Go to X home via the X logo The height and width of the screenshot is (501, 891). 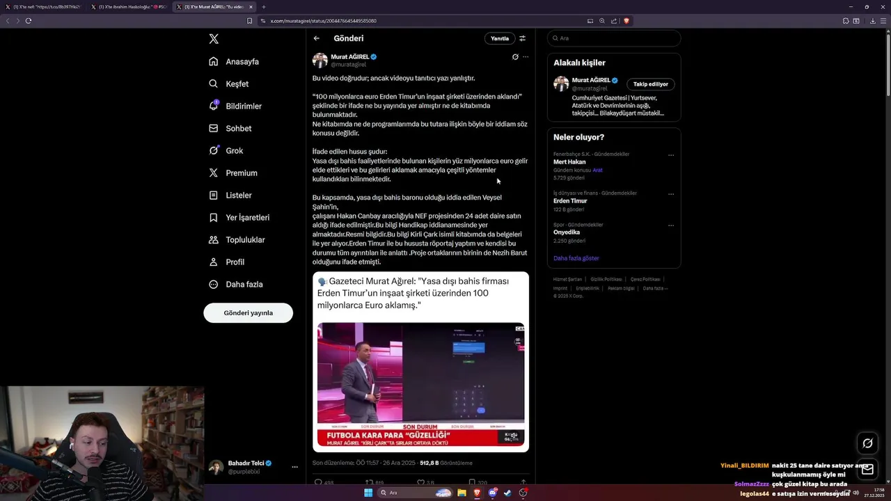pos(214,39)
